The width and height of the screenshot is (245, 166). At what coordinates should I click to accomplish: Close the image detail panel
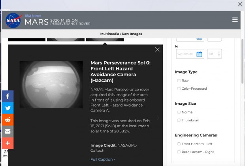tap(157, 49)
